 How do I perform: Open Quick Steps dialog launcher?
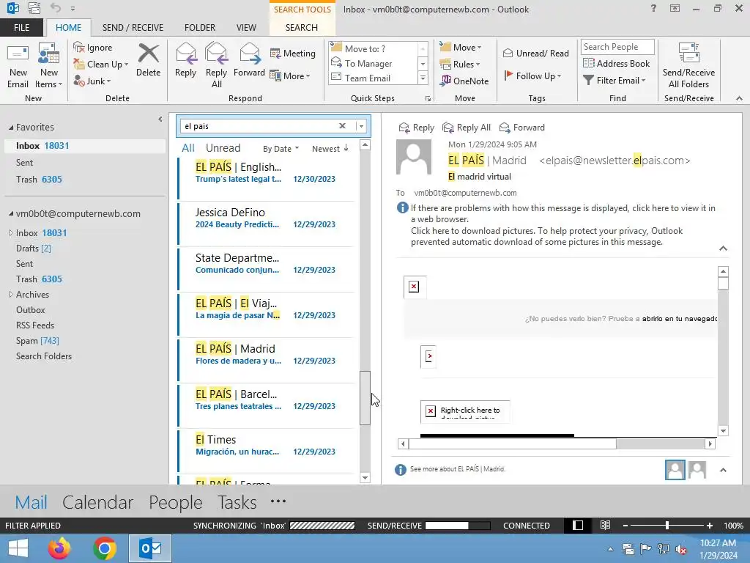[x=428, y=99]
